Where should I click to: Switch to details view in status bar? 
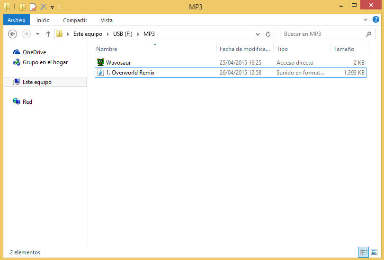click(x=364, y=252)
